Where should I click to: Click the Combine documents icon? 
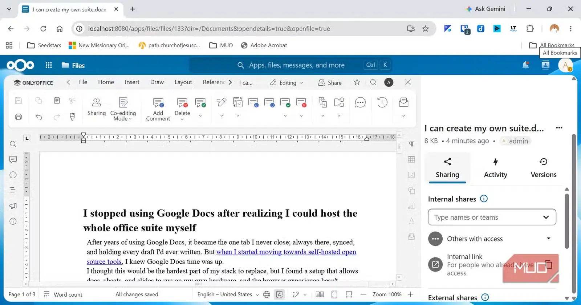tap(339, 102)
